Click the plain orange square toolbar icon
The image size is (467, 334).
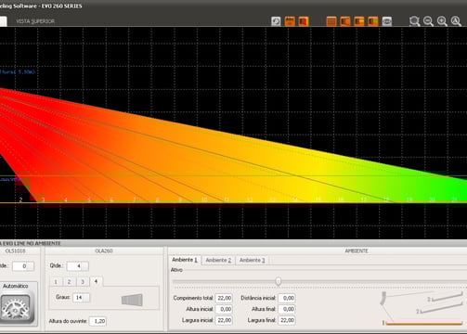tap(331, 21)
